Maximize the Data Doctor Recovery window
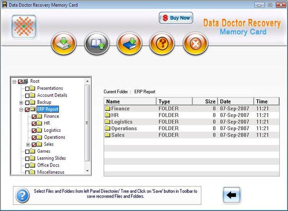Viewport: 288px width, 211px height. point(270,5)
